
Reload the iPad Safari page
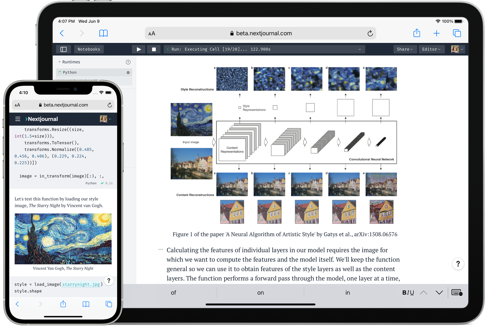pos(370,33)
